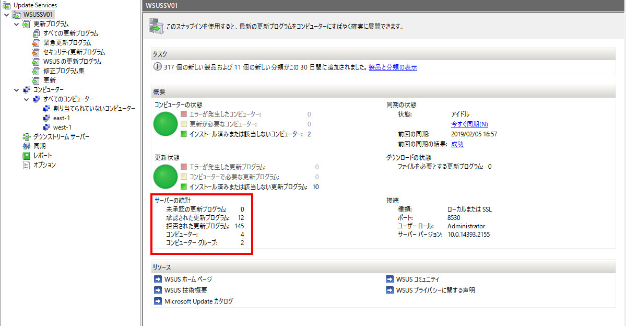The image size is (626, 326).
Task: Open the 製品と分類の表示 link
Action: [x=393, y=67]
